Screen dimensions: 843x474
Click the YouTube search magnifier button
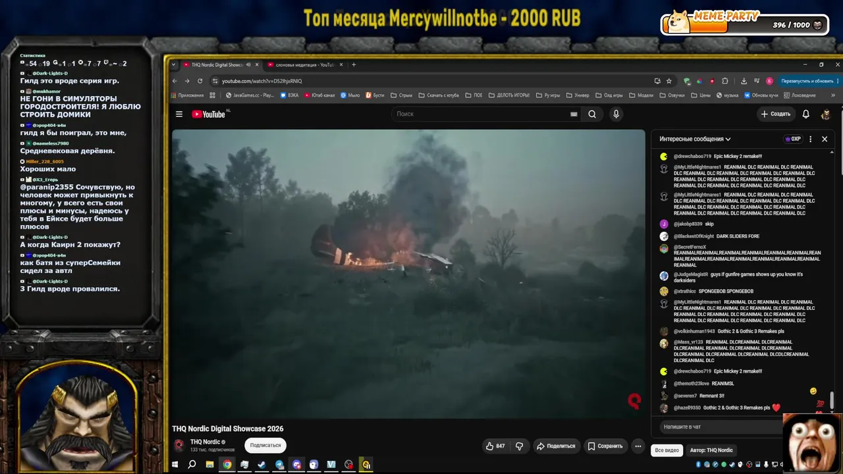(592, 114)
